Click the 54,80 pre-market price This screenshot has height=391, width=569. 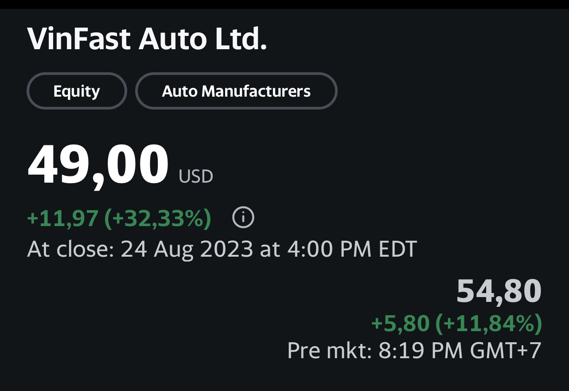click(x=499, y=291)
